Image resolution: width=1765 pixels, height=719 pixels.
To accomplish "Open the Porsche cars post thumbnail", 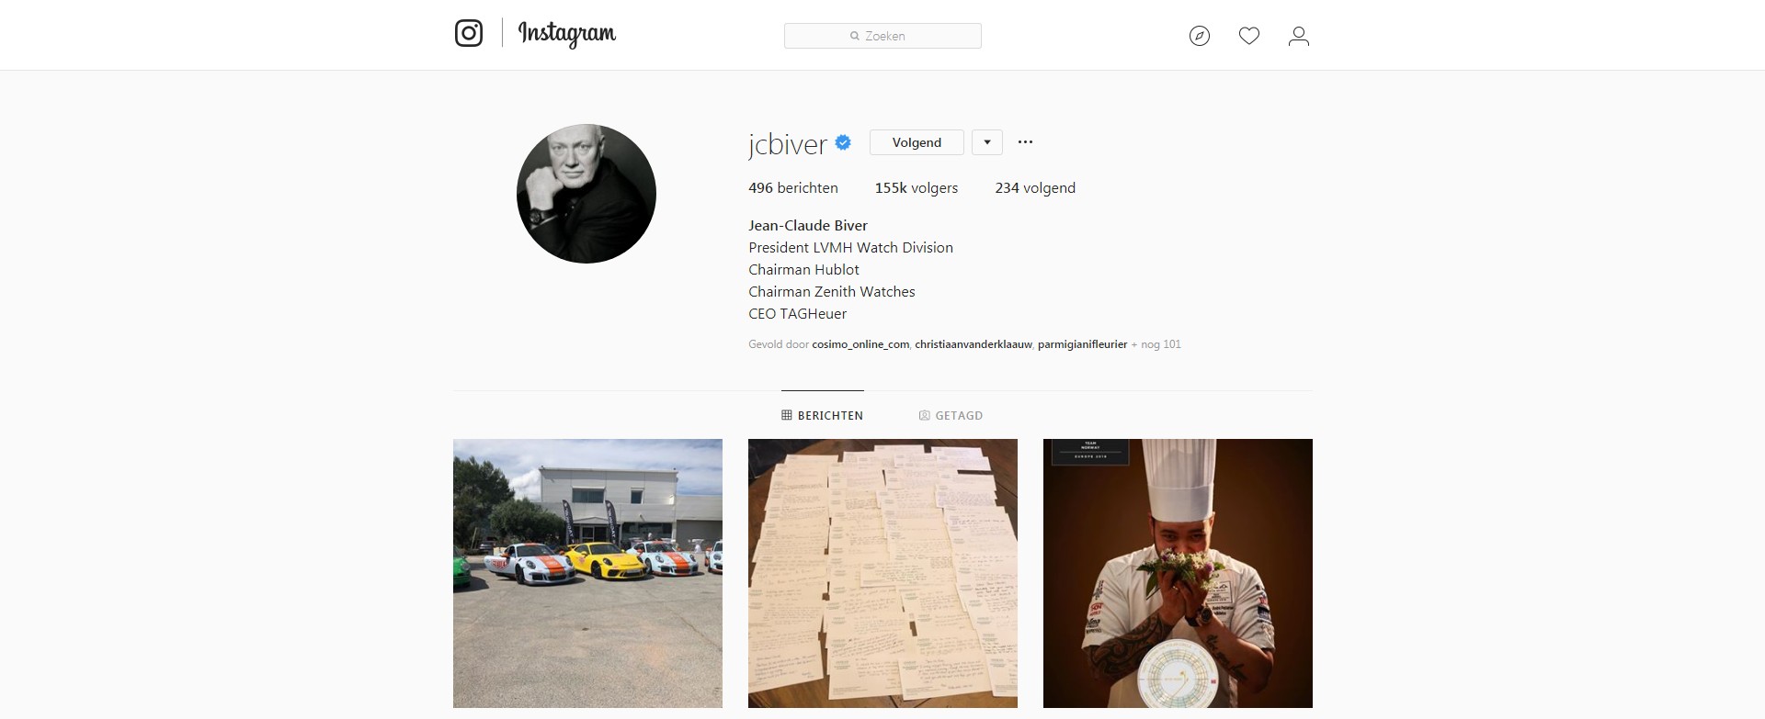I will (x=587, y=573).
